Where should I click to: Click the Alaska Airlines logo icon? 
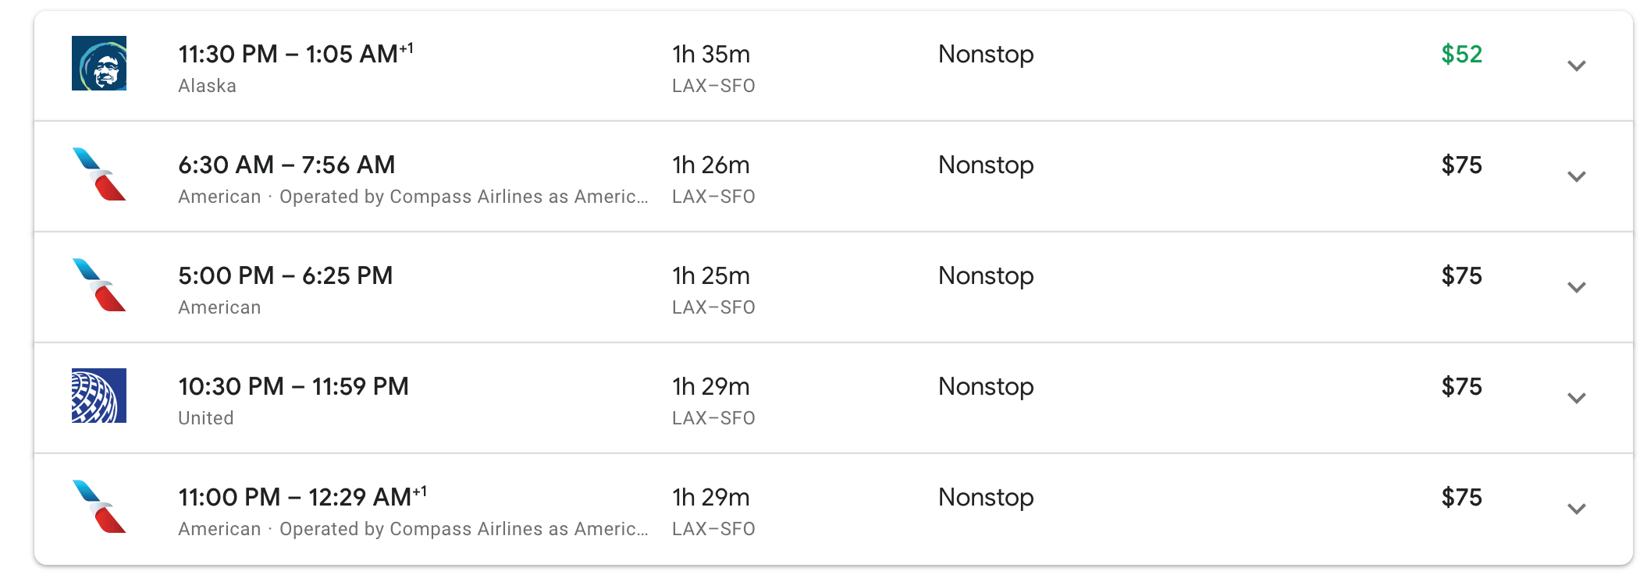[99, 63]
